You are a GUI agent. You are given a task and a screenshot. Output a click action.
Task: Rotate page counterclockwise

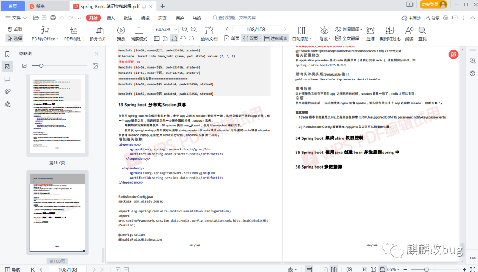tap(183, 38)
